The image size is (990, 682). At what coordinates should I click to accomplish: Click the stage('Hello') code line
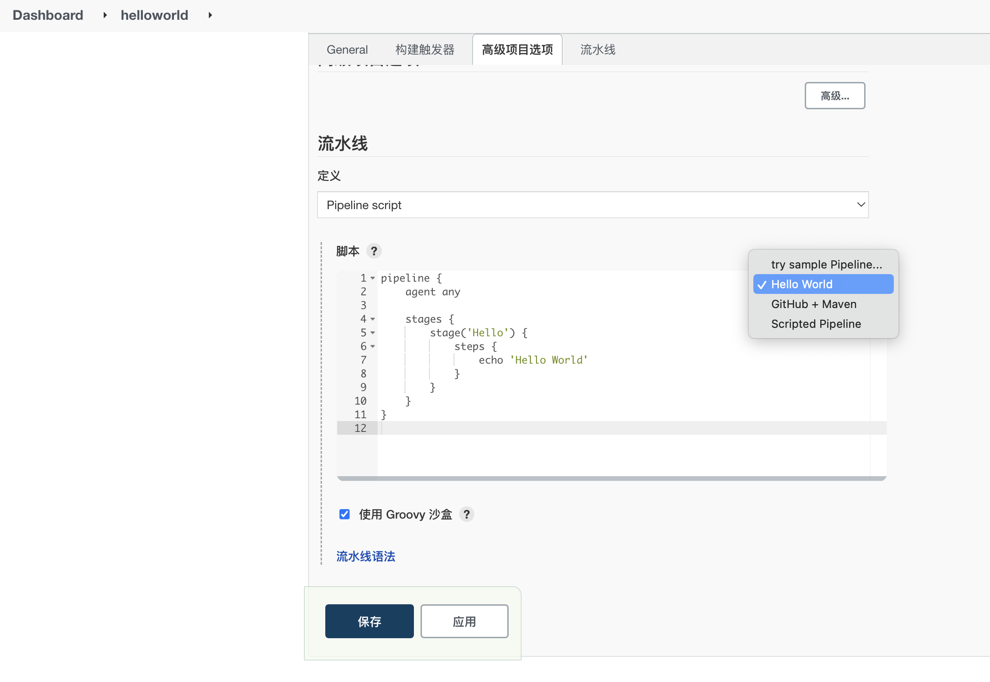[478, 333]
